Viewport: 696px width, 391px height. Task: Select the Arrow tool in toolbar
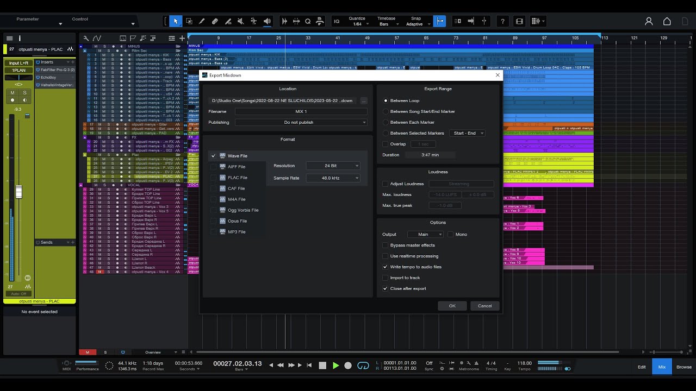[x=176, y=21]
